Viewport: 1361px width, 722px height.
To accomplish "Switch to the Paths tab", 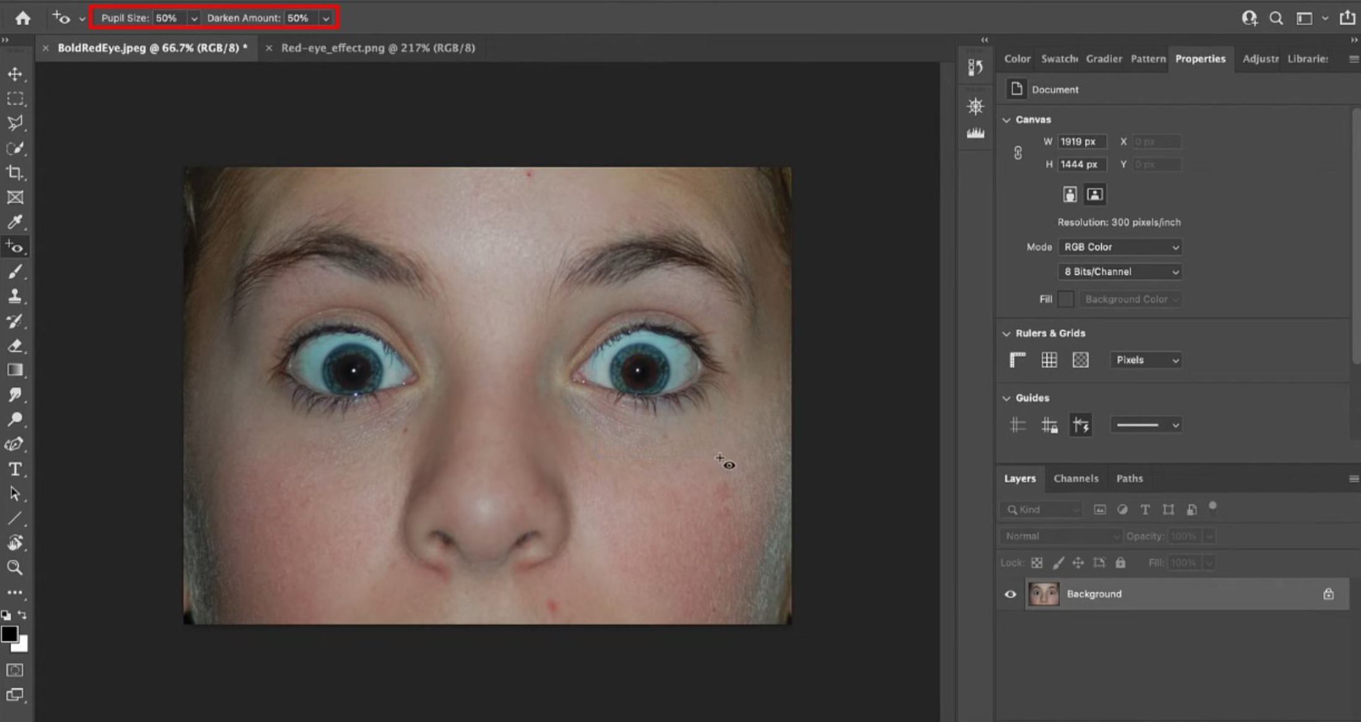I will pos(1129,478).
